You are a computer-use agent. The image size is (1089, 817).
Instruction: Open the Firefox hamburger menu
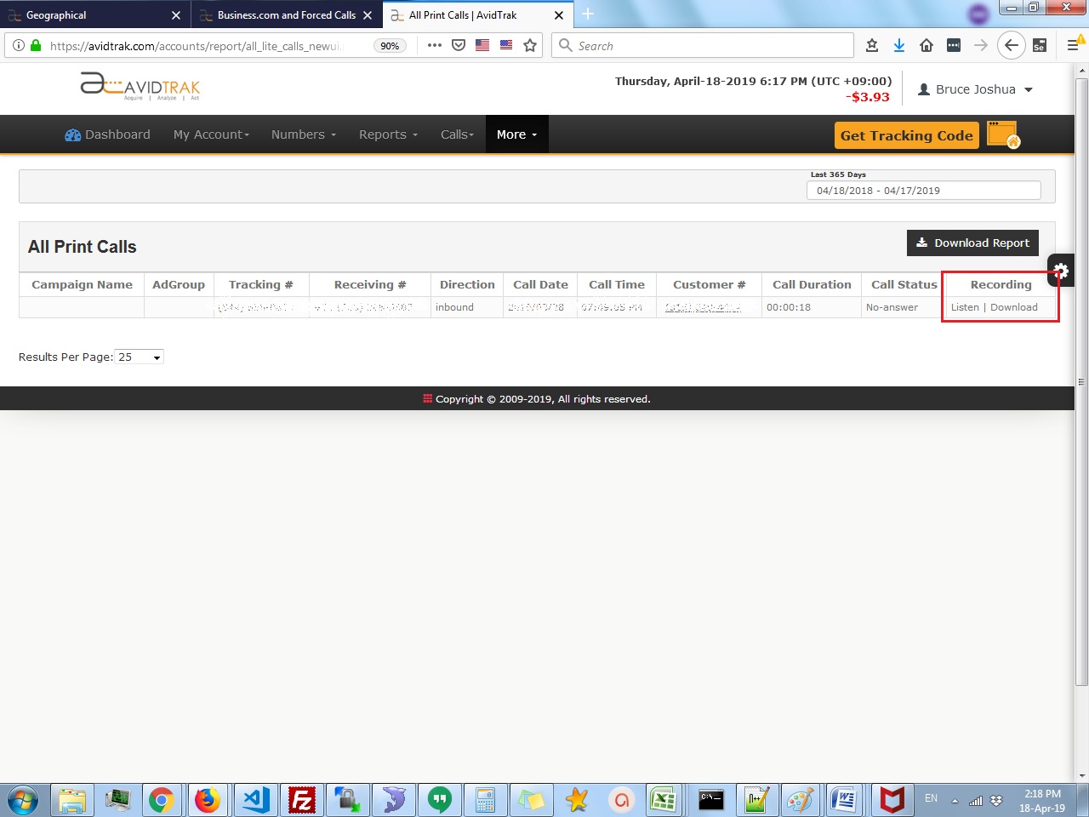point(1074,46)
